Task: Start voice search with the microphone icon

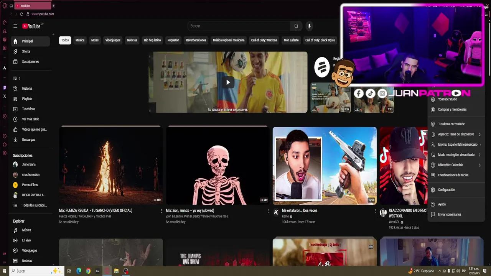Action: (x=309, y=26)
